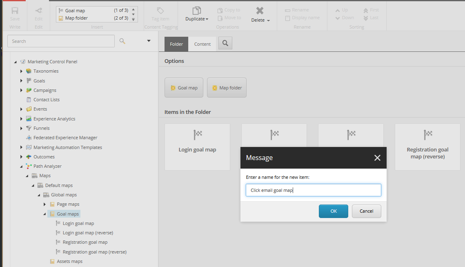Close the Message dialog
465x267 pixels.
tap(377, 158)
